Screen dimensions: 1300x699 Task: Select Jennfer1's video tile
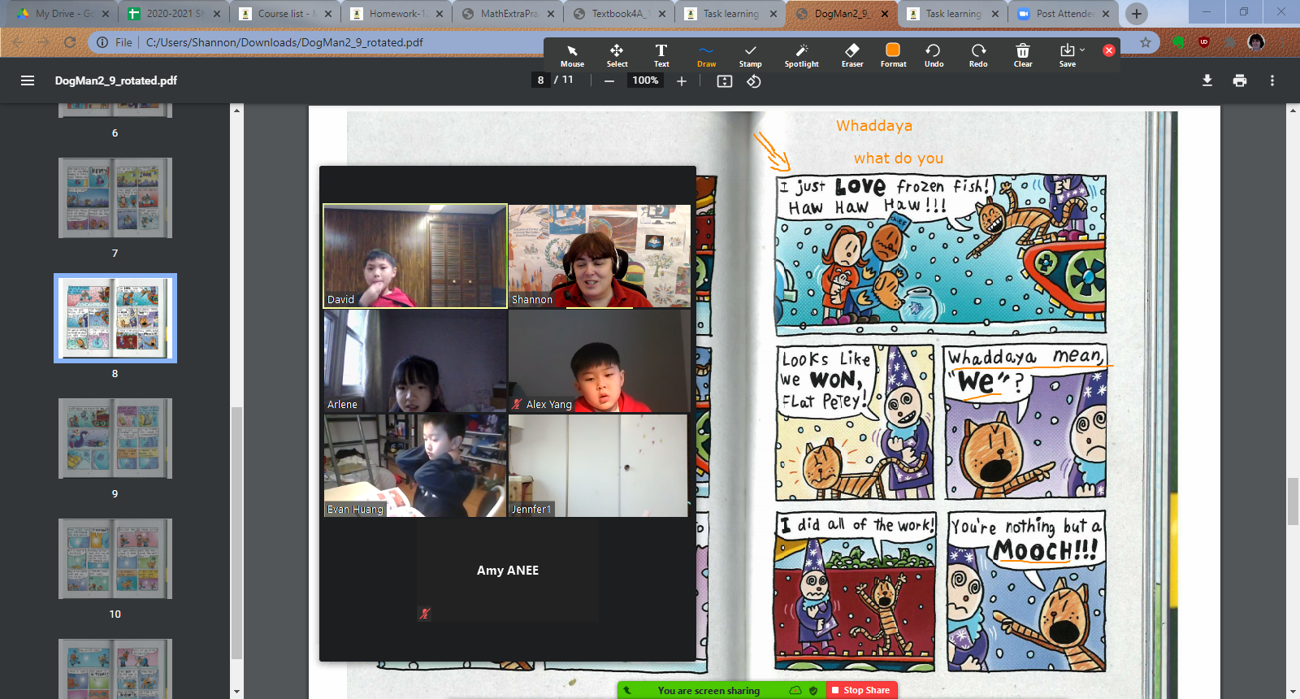point(598,466)
